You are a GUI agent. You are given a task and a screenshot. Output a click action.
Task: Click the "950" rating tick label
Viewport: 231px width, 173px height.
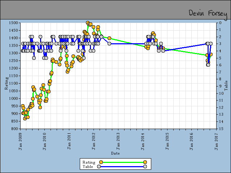(14, 106)
